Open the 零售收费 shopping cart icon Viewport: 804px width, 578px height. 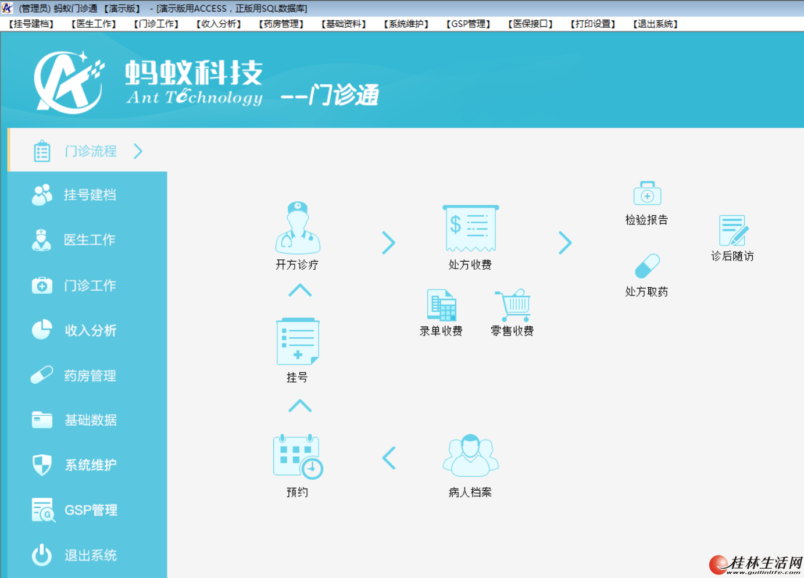(513, 305)
